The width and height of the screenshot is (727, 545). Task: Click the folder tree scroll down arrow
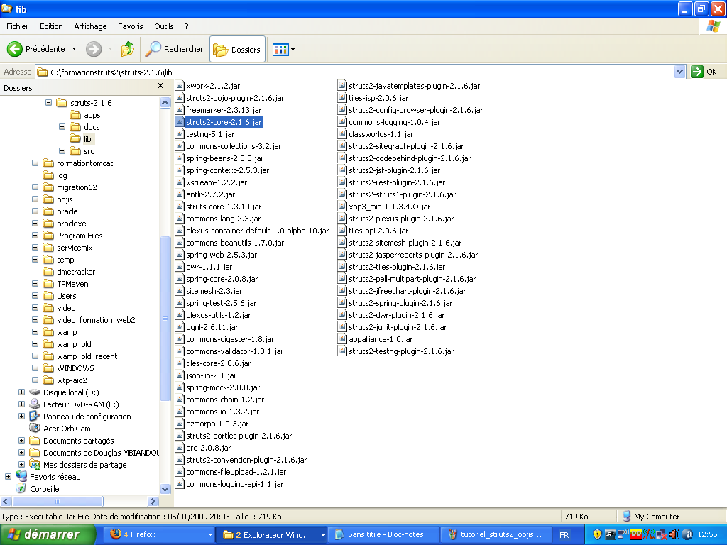(165, 489)
